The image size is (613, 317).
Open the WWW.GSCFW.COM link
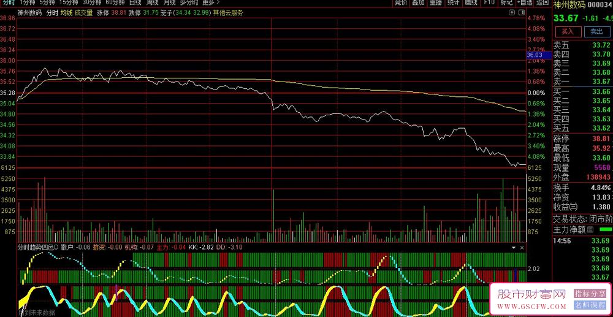coord(531,306)
